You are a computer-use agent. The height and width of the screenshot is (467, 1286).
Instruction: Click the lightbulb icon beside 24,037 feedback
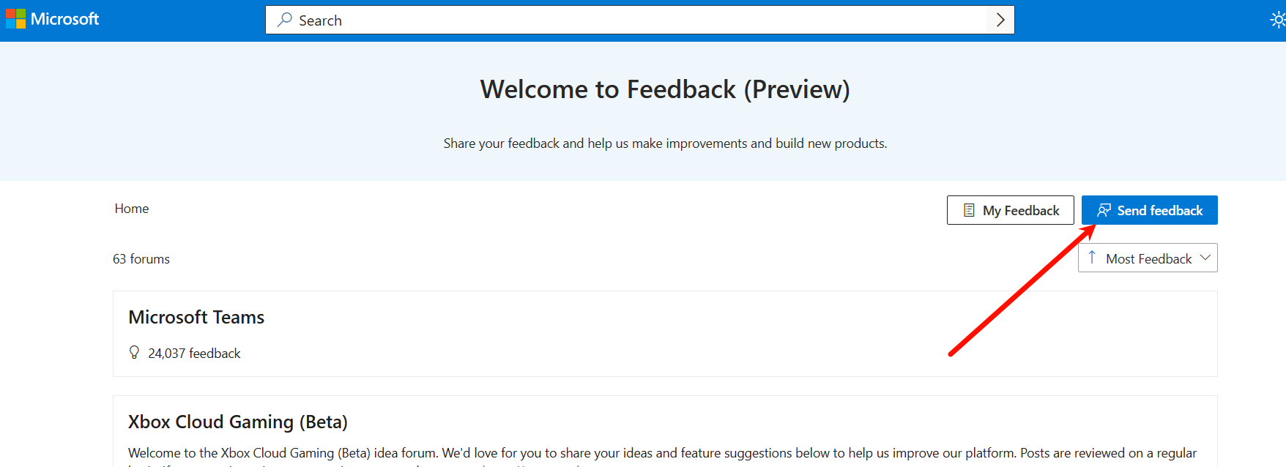(x=134, y=352)
